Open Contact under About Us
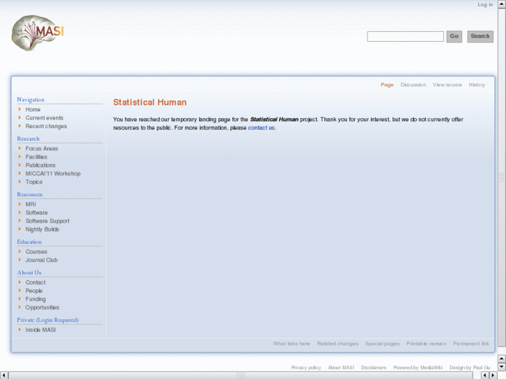 tap(35, 282)
